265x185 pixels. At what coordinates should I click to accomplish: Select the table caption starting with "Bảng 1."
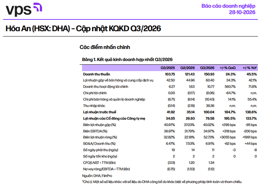point(127,60)
